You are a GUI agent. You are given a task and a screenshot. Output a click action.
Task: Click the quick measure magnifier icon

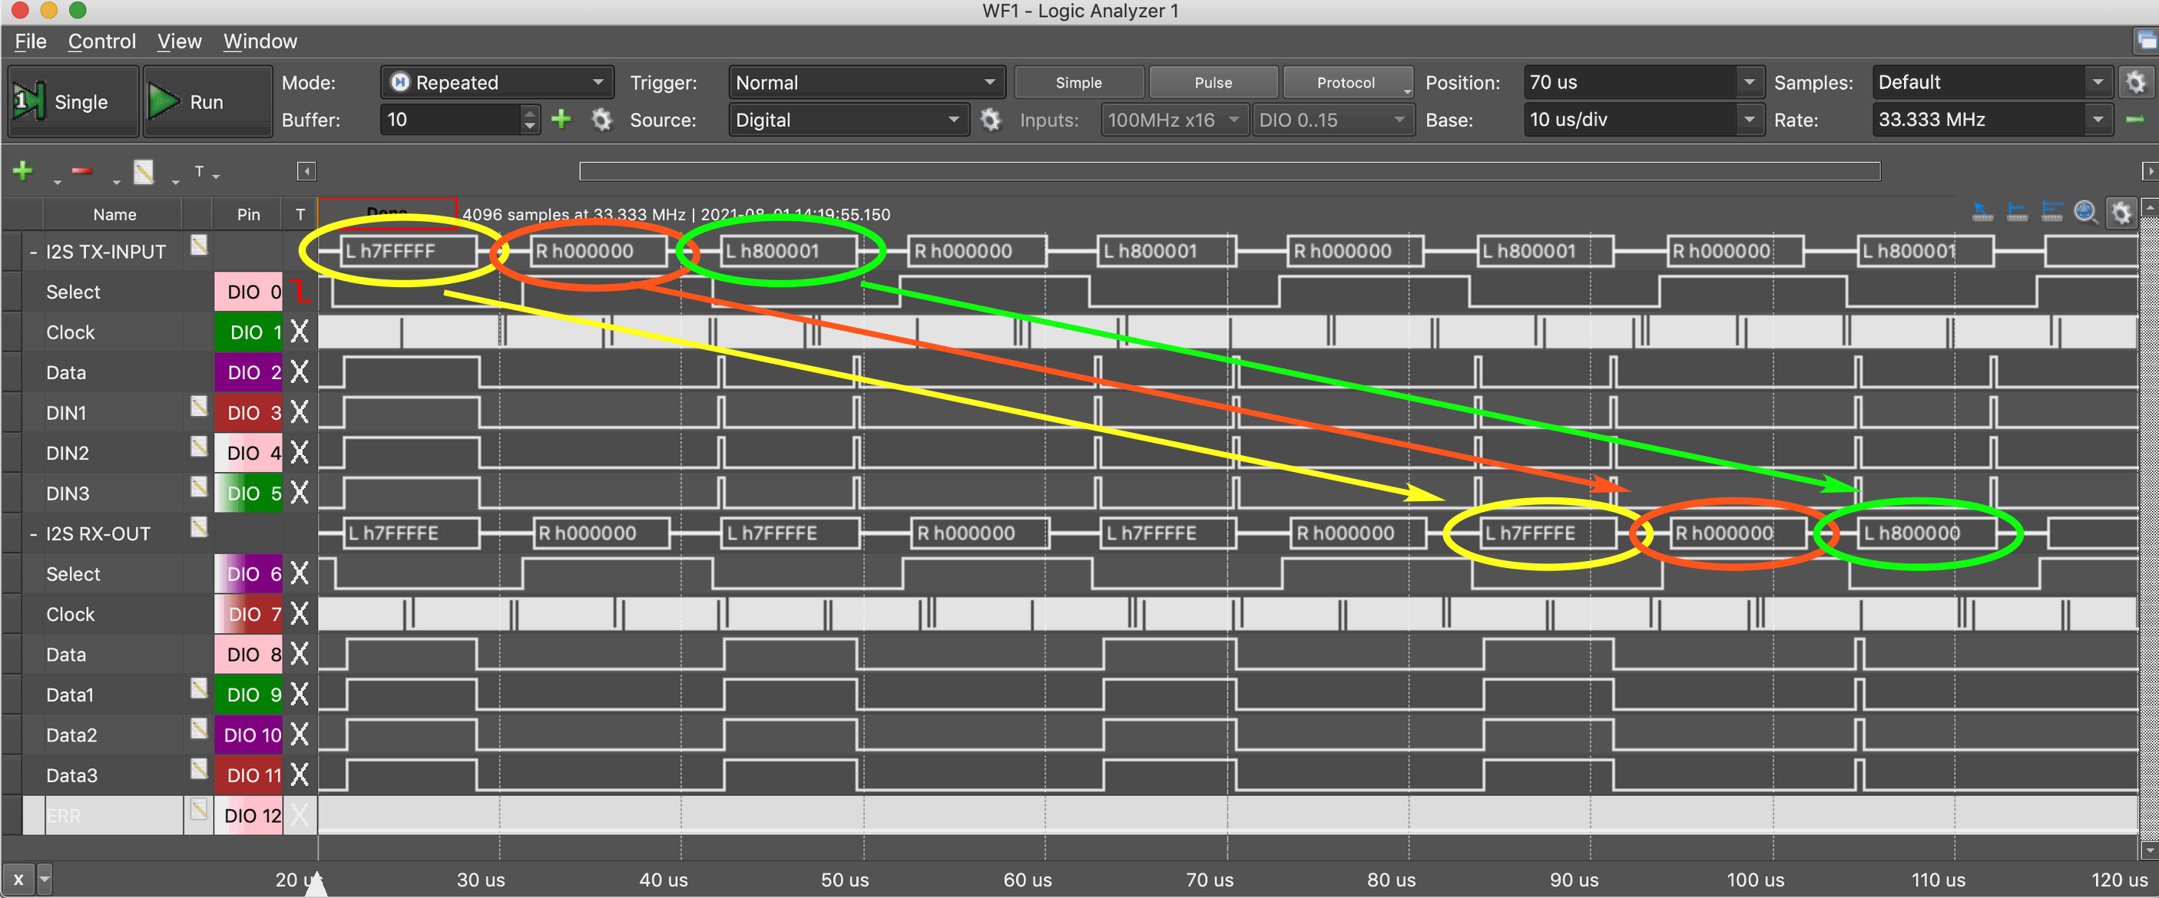[2084, 213]
